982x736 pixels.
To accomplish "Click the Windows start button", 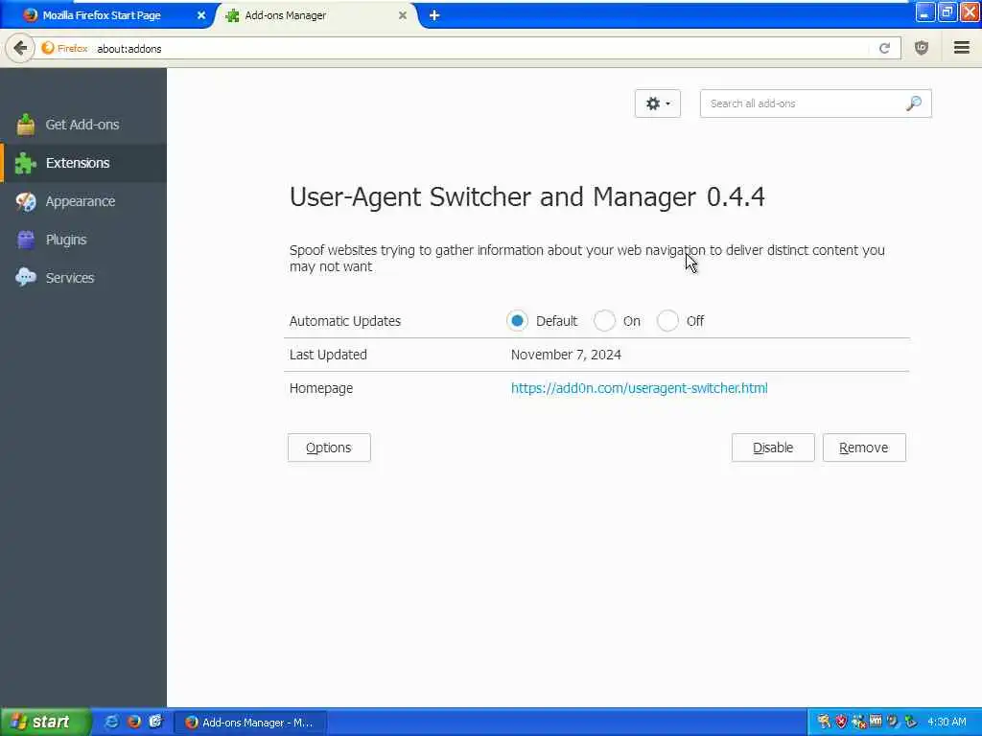I will 45,722.
